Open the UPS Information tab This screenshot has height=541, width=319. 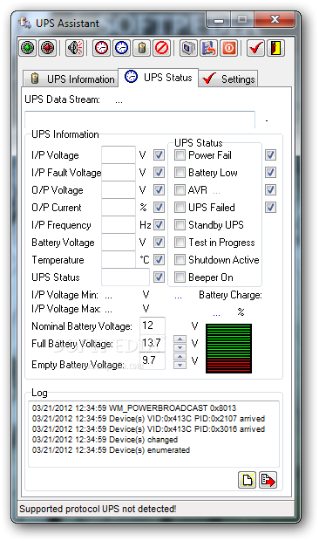pyautogui.click(x=71, y=79)
